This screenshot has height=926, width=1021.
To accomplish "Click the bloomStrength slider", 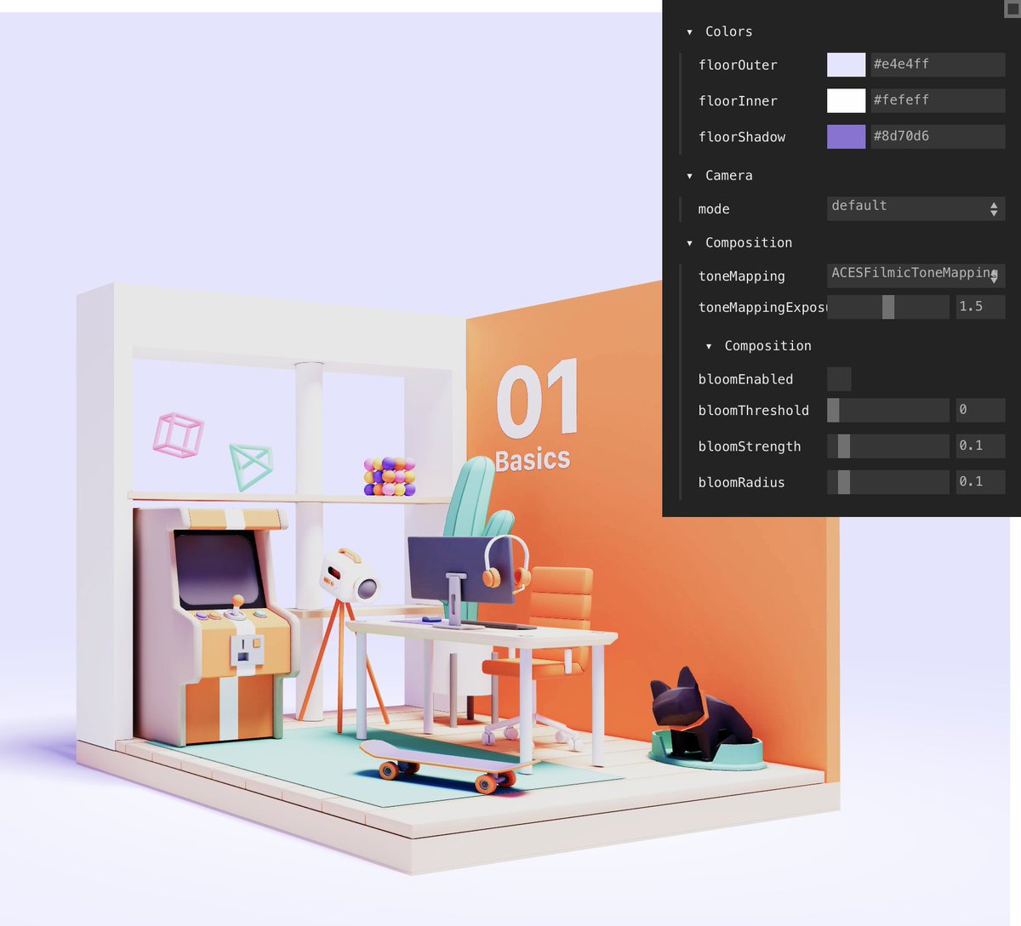I will tap(888, 446).
